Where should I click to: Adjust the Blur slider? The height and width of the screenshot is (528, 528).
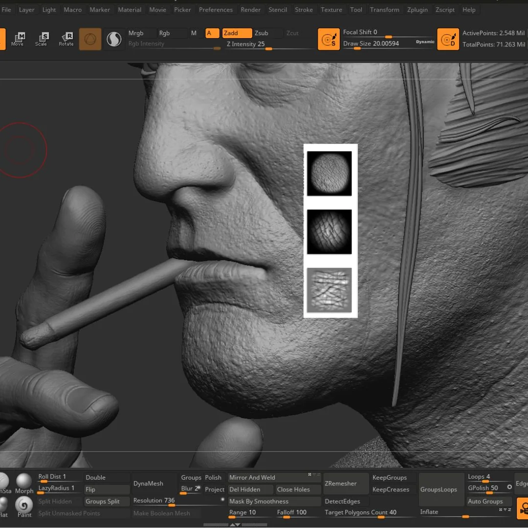191,489
